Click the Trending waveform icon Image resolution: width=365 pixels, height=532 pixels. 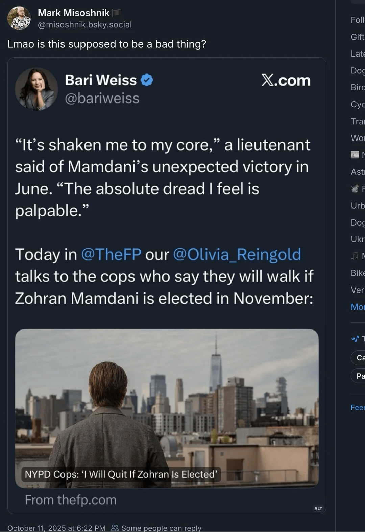(x=355, y=338)
